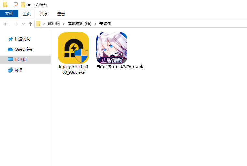
Task: Click the quick access star icon
Action: tap(10, 39)
